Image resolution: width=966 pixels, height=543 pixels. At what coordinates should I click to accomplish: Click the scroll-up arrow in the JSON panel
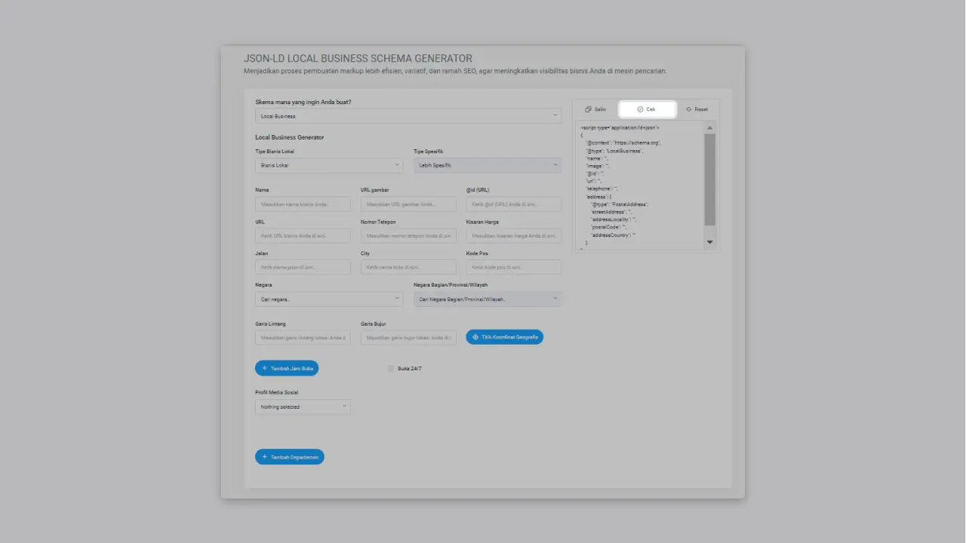[709, 127]
